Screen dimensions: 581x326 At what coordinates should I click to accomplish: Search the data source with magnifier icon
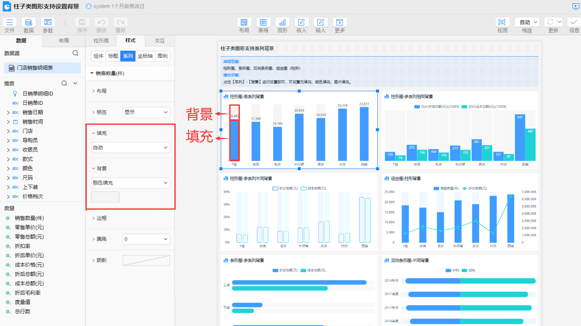(x=75, y=53)
